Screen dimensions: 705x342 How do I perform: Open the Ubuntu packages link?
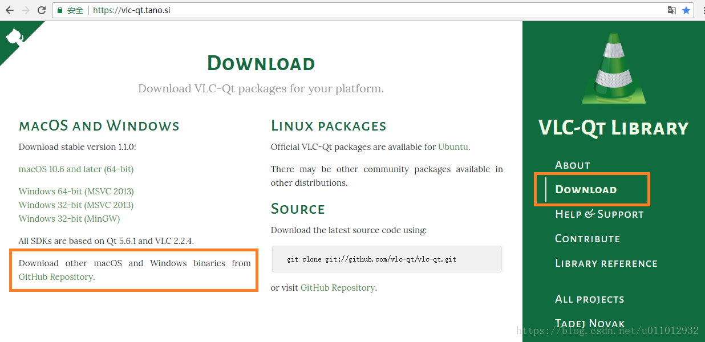[453, 147]
